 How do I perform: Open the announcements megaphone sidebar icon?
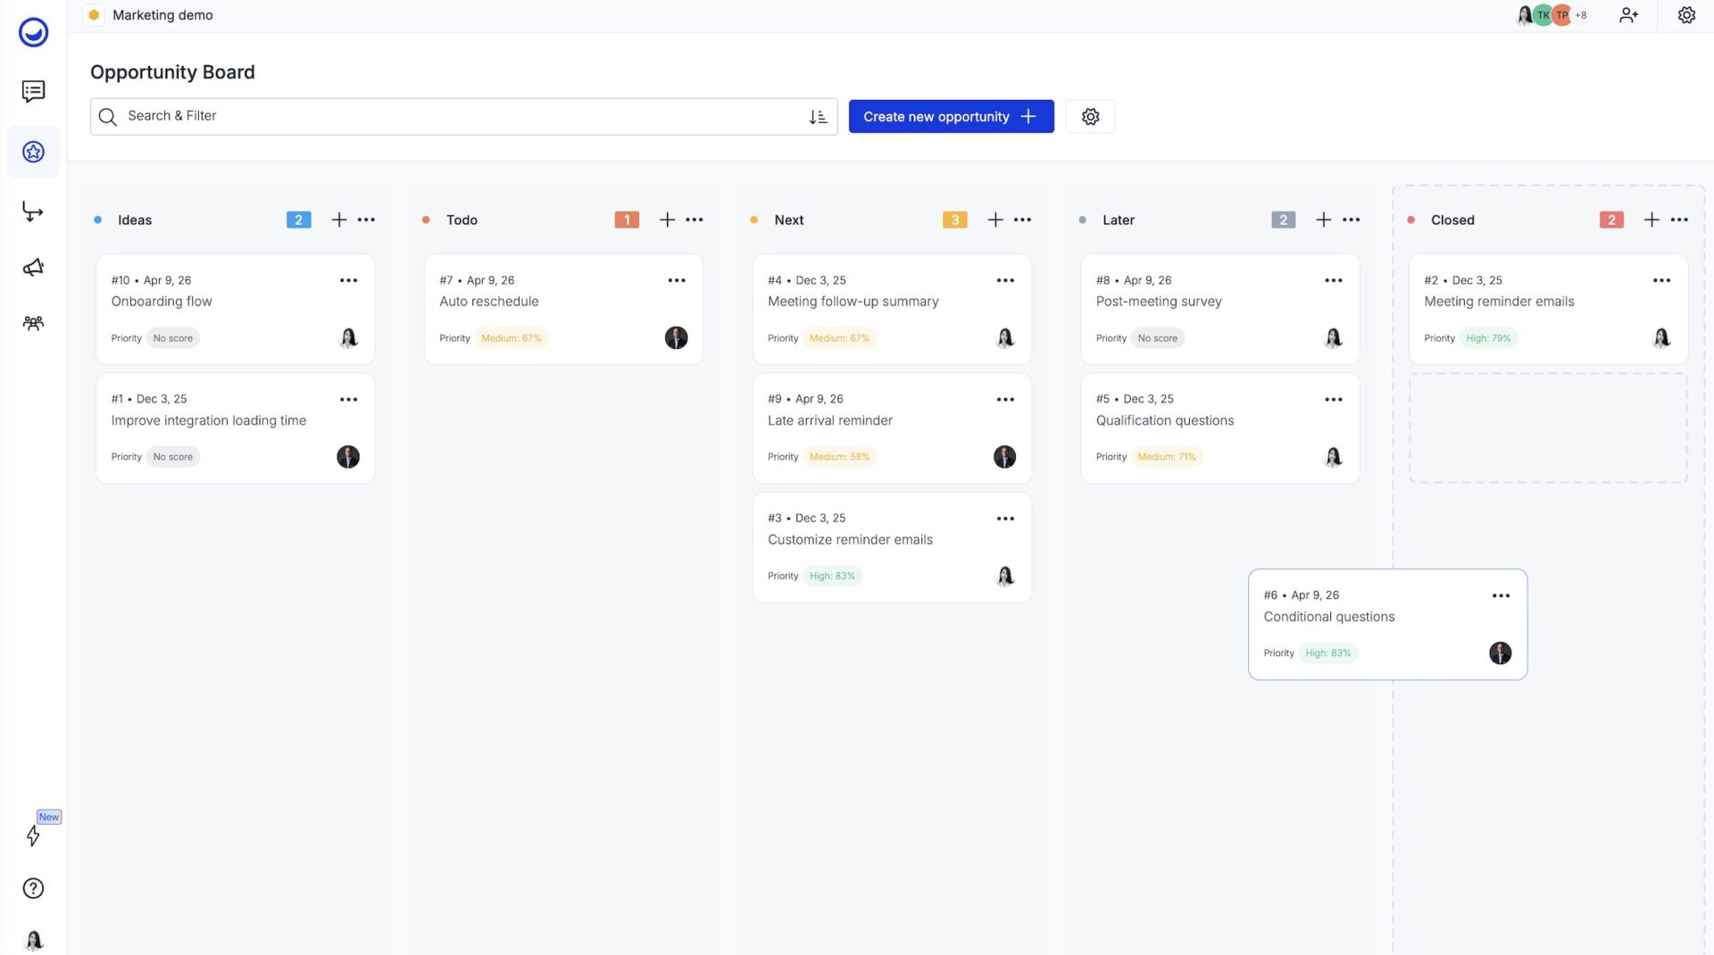tap(33, 268)
